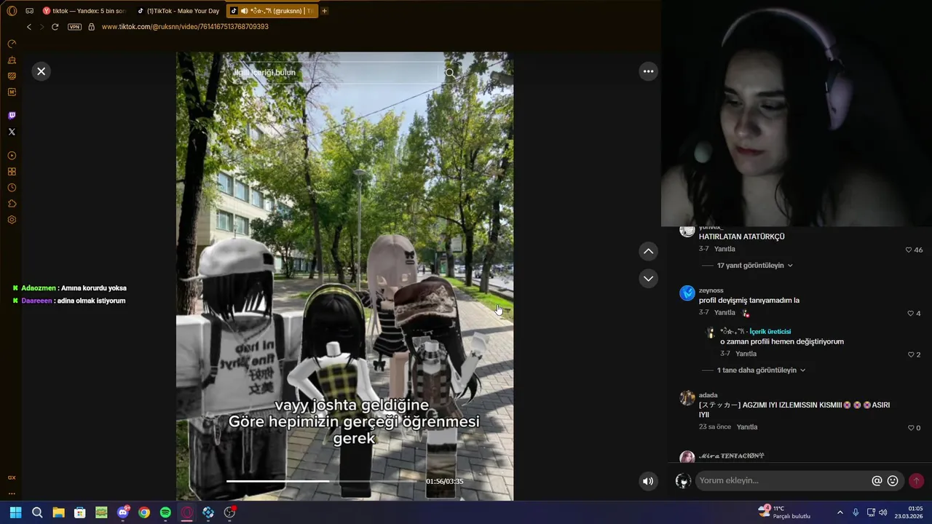Open Extensions cube sidebar icon
This screenshot has width=932, height=524.
tap(12, 204)
